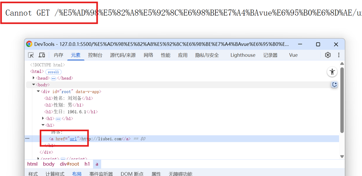Select the h1 性别: 男 line
Viewport: 362px width, 176px height.
click(64, 105)
